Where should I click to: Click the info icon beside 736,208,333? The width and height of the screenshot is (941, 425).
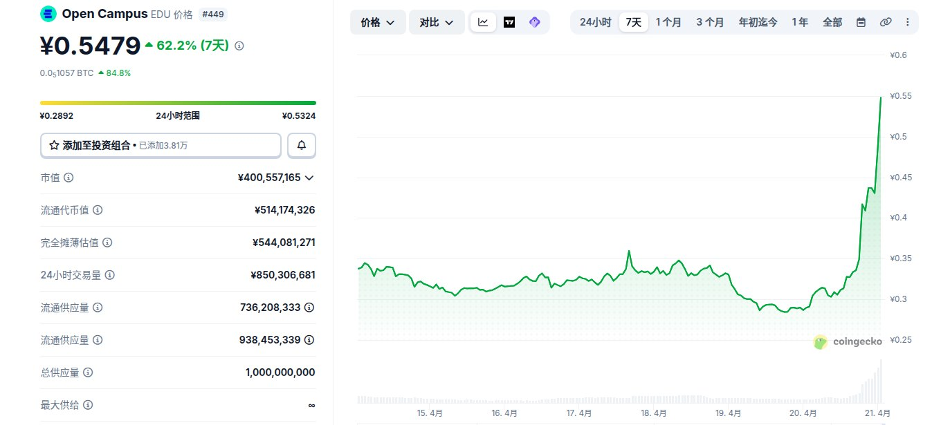pos(309,308)
